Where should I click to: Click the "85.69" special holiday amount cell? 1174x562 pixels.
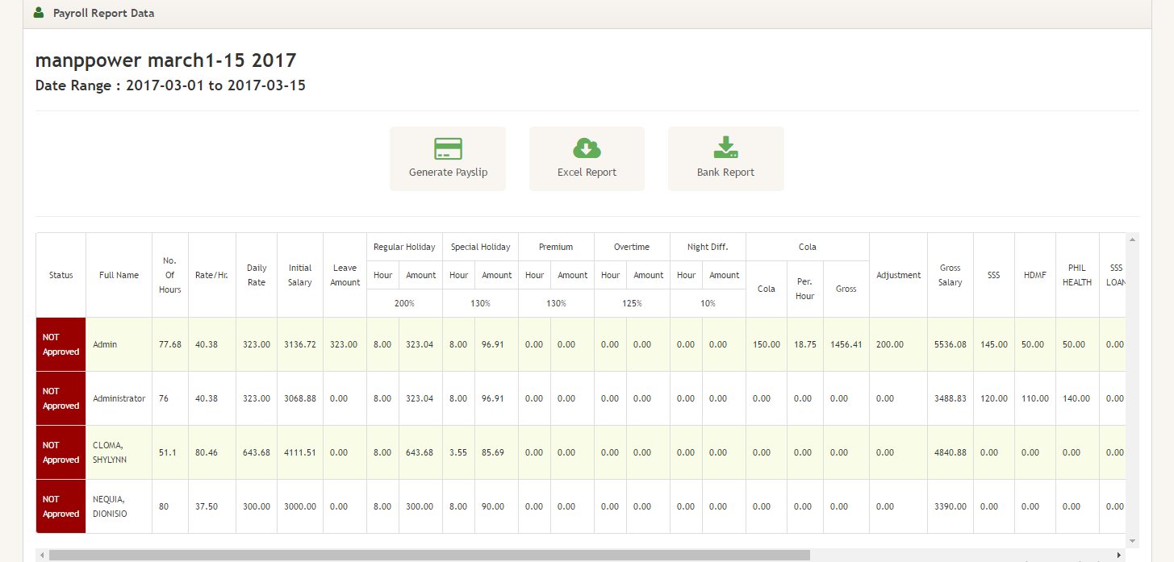(x=497, y=452)
